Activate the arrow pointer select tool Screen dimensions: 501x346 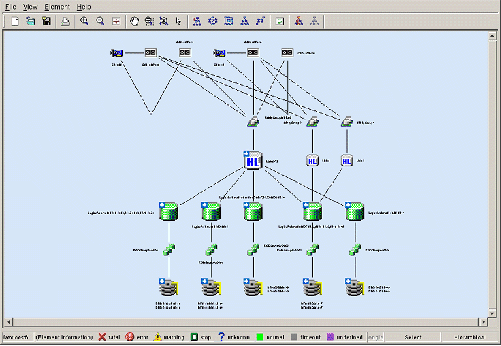click(178, 21)
